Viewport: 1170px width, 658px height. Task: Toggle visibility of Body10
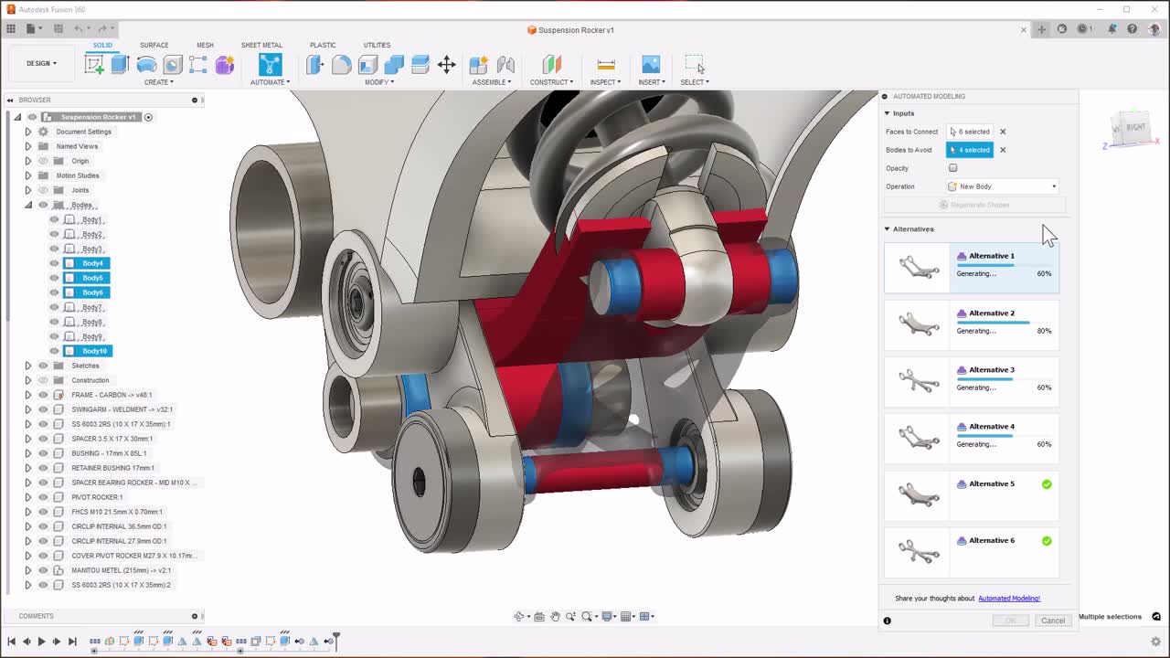54,351
